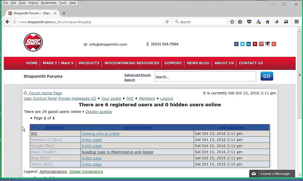Open the Edit menu
Viewport: 303px width, 181px height.
coord(13,3)
